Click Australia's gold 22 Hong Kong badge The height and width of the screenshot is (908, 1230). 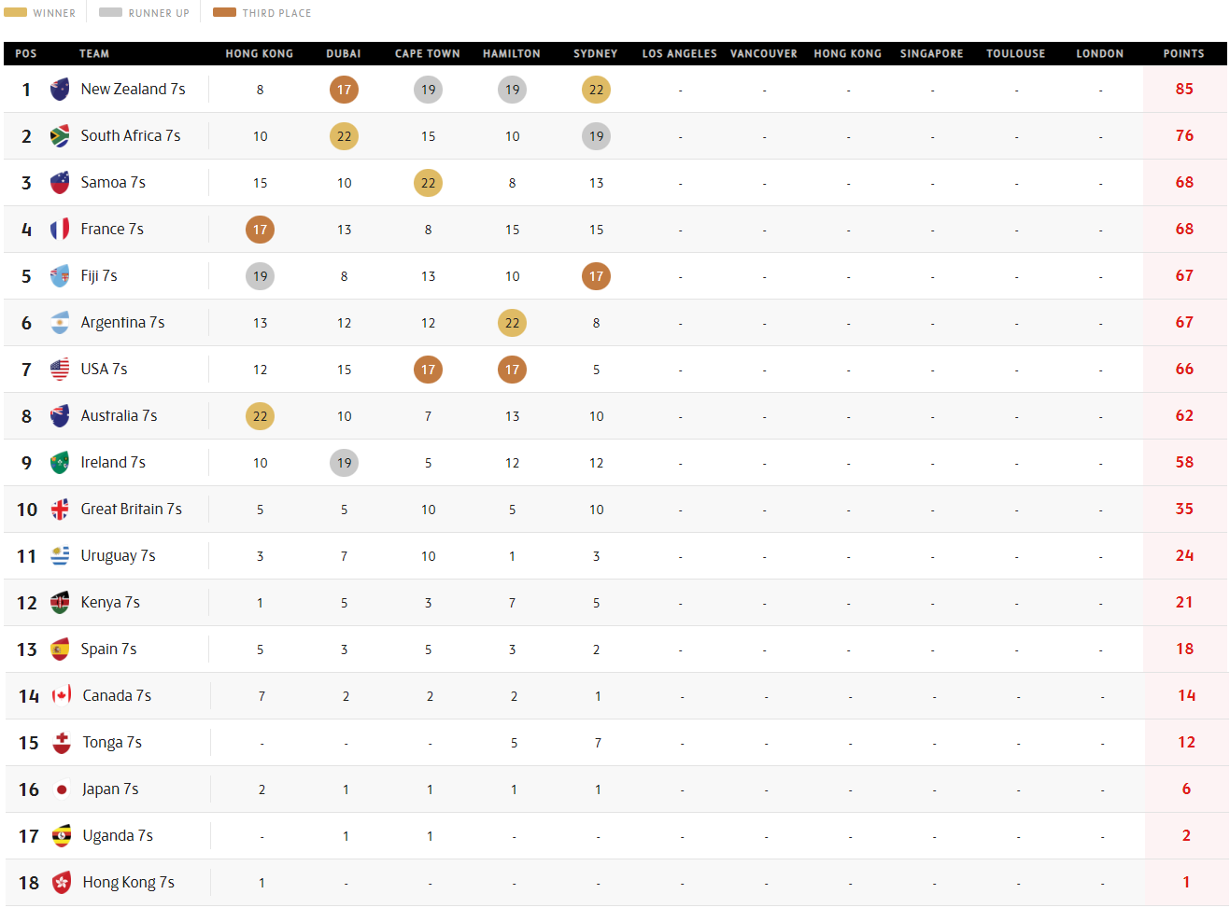[260, 416]
